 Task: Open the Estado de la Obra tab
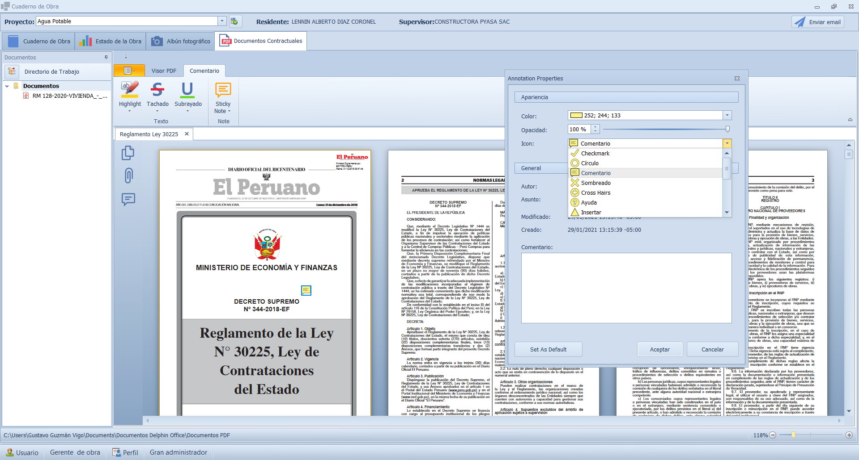tap(111, 41)
